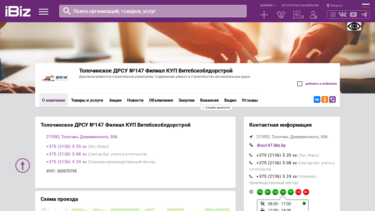
Task: Select Friday (Пт) schedule day
Action: click(291, 192)
